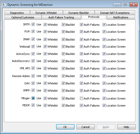Screen dimensions: 140x134
Task: Disable XMPP Location Screen
Action: 104,91
